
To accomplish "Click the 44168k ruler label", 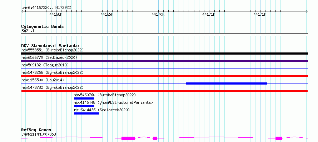I will [56, 14].
